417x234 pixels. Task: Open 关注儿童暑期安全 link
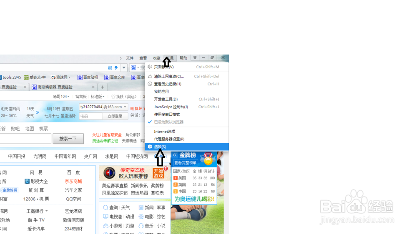107,135
